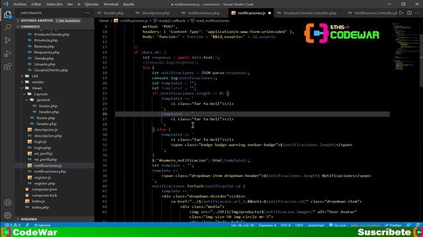The width and height of the screenshot is (423, 237).
Task: Open the Archivo menu
Action: [20, 5]
